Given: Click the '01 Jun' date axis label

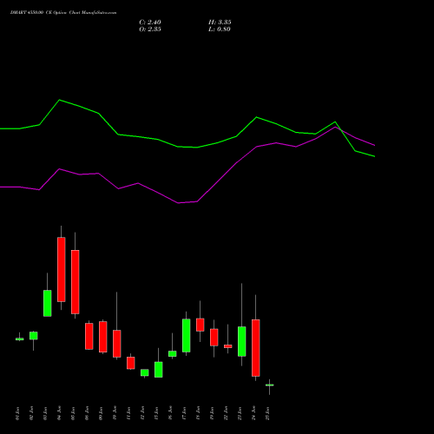Looking at the screenshot, I should coord(17,413).
